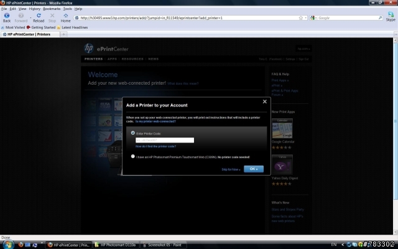This screenshot has height=249, width=398.
Task: Open the Edit menu
Action: point(12,9)
